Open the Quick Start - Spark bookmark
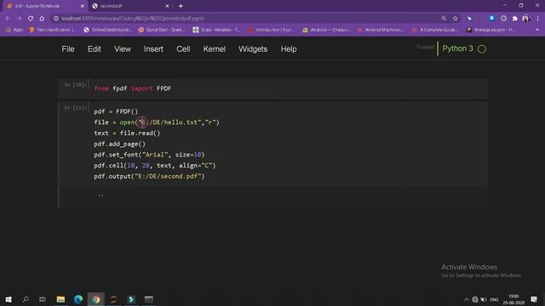 [162, 30]
